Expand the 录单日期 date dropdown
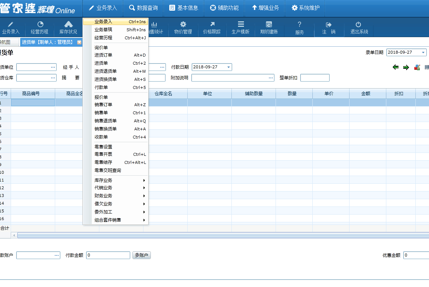The image size is (429, 287). pos(423,53)
